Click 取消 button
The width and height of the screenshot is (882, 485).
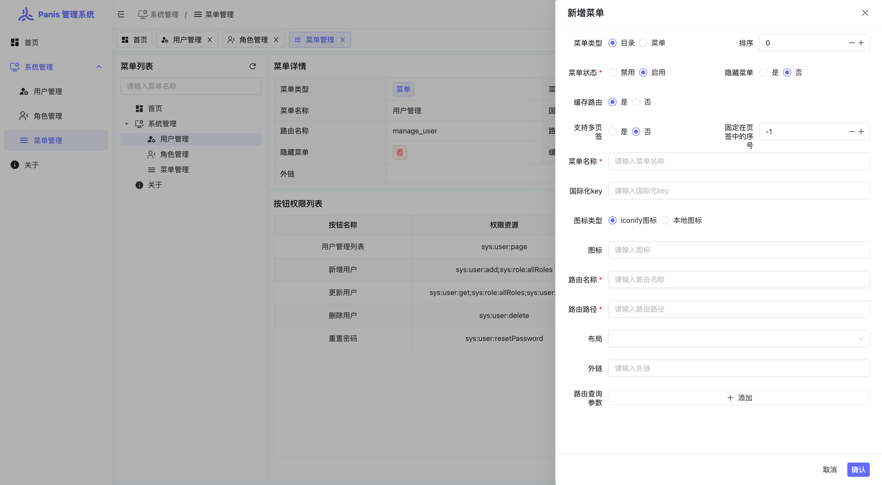tap(830, 470)
